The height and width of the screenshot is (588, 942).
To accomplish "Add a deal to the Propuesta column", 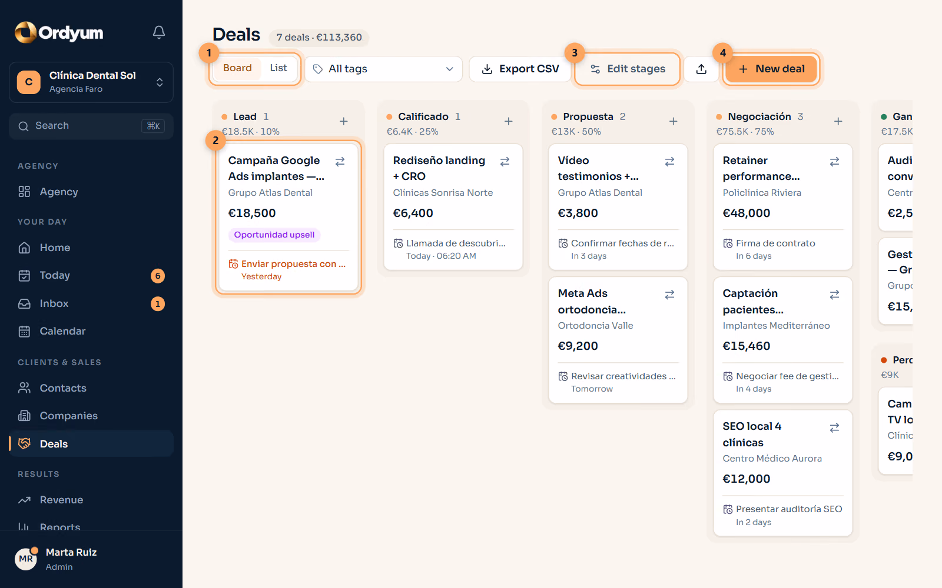I will [x=674, y=121].
